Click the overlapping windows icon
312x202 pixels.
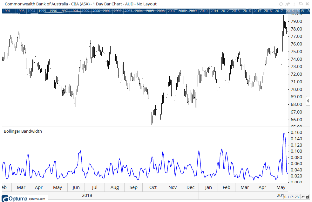point(301,4)
